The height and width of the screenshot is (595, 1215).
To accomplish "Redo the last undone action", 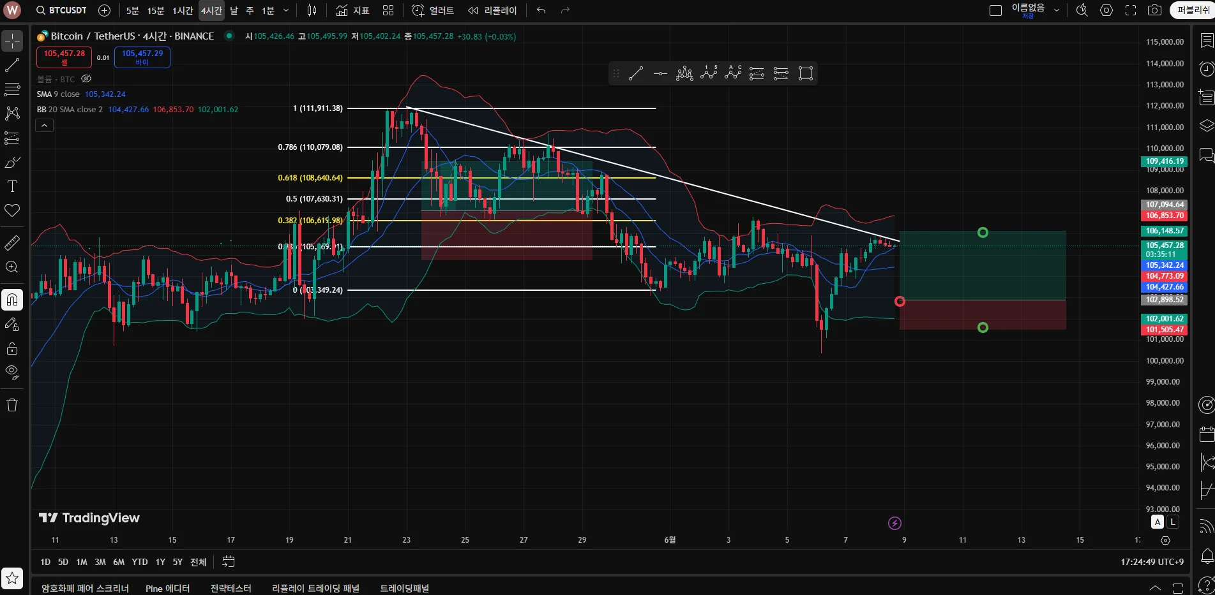I will coord(565,11).
